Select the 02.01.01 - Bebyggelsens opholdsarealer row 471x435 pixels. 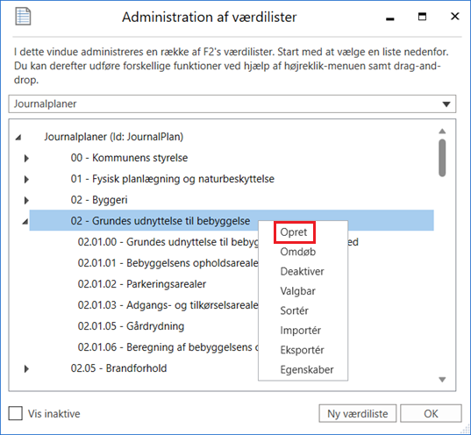168,263
